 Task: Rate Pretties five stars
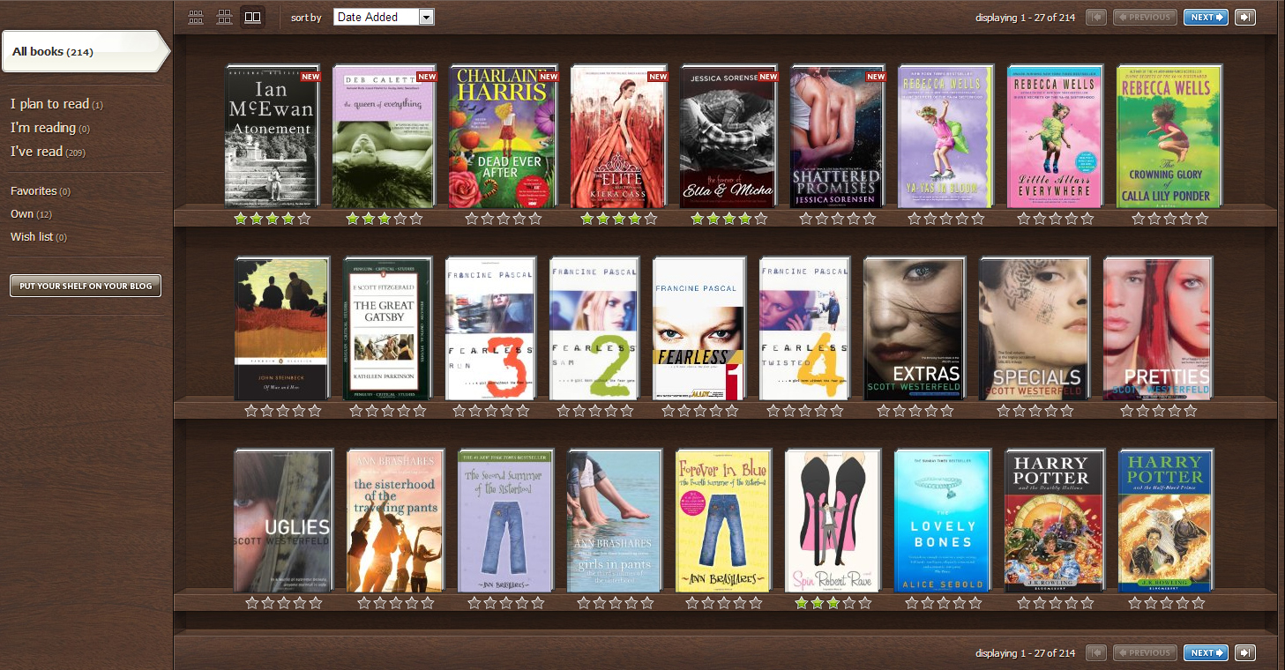point(1191,411)
